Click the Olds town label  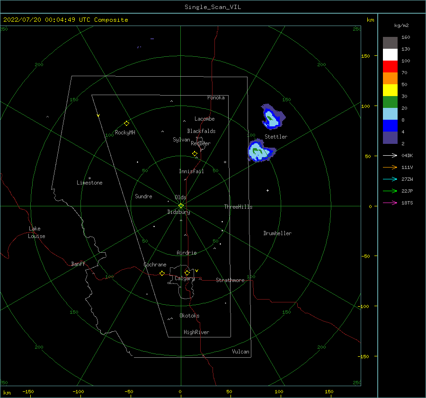coord(180,197)
